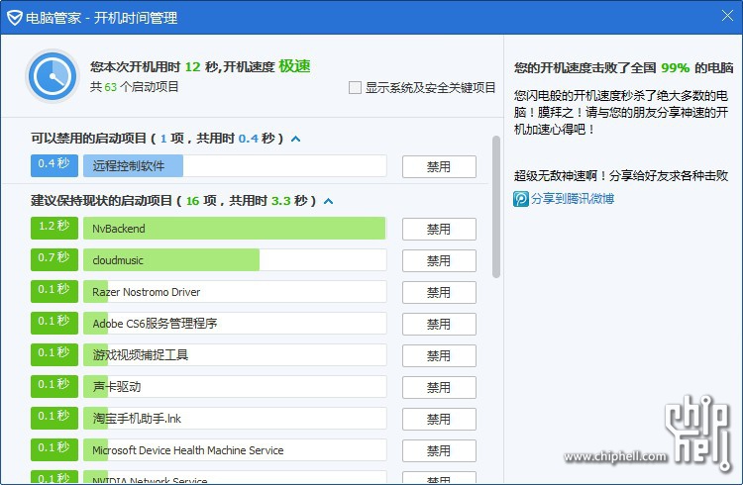743x485 pixels.
Task: Disable the 淘宝手机助手.lnk startup item
Action: (x=439, y=420)
